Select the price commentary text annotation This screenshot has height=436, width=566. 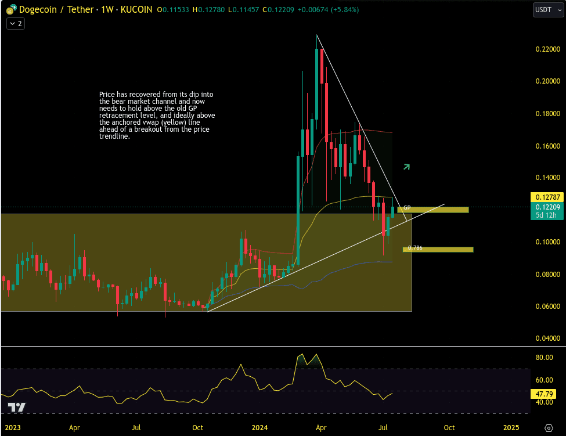click(157, 115)
